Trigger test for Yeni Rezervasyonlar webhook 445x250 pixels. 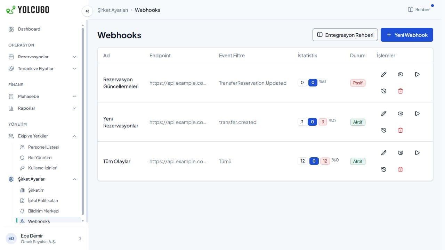point(417,114)
